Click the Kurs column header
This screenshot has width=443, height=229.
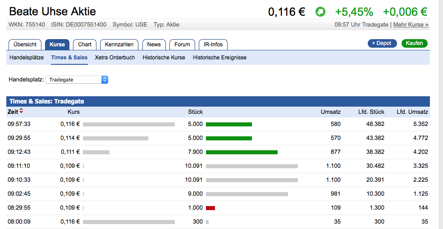pos(74,112)
